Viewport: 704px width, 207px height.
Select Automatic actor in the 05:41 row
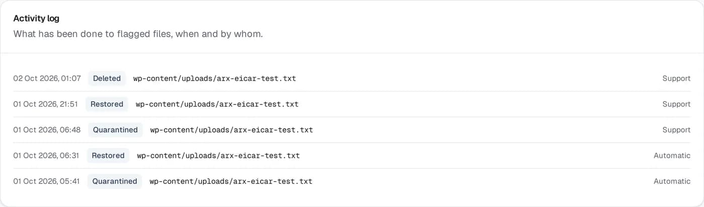click(672, 181)
